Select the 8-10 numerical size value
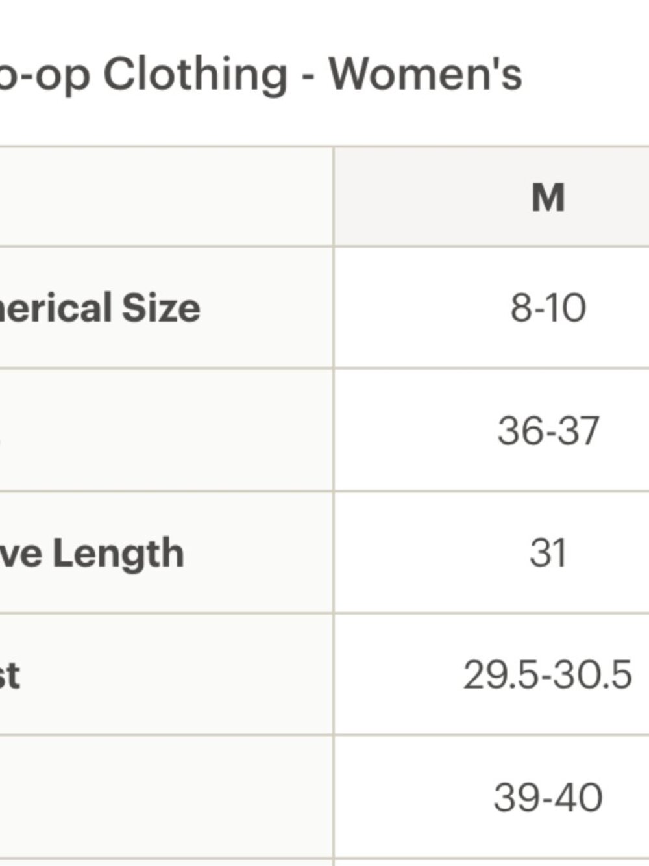This screenshot has height=866, width=649. click(x=548, y=307)
